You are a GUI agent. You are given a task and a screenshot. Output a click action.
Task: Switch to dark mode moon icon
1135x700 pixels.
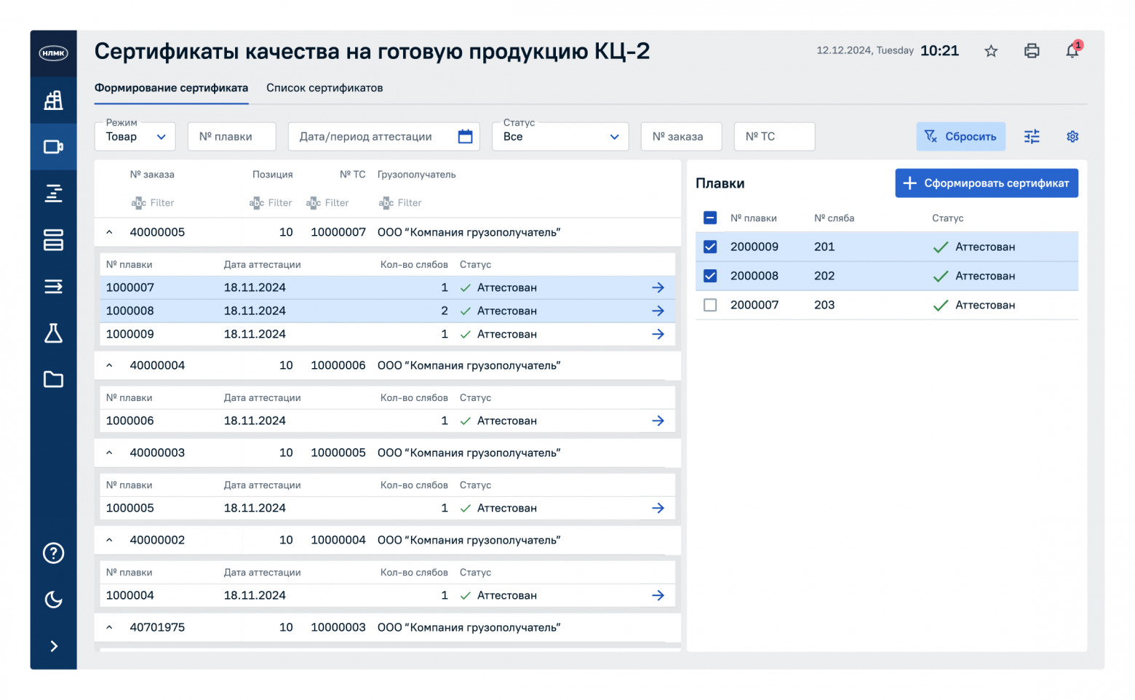(x=54, y=600)
